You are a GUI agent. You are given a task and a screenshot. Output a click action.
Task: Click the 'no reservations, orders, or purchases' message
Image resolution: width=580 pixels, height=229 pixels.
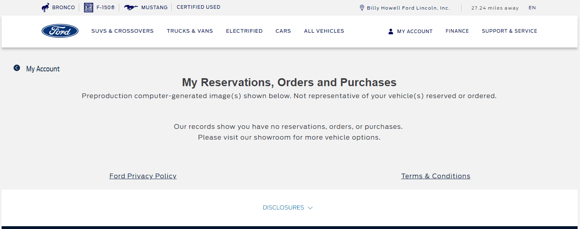tap(288, 126)
